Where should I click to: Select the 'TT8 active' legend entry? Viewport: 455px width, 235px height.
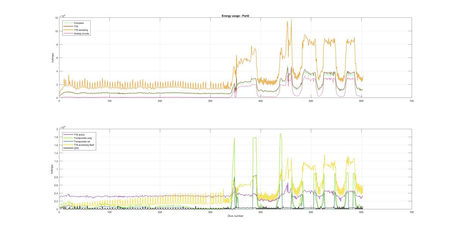coord(80,135)
